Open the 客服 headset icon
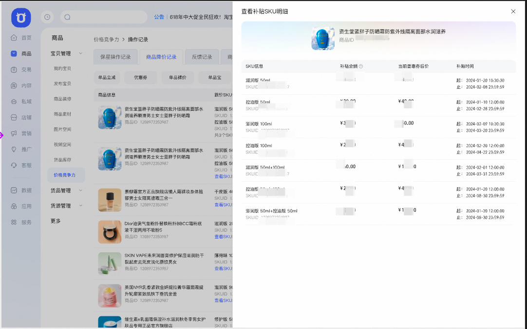 click(14, 165)
